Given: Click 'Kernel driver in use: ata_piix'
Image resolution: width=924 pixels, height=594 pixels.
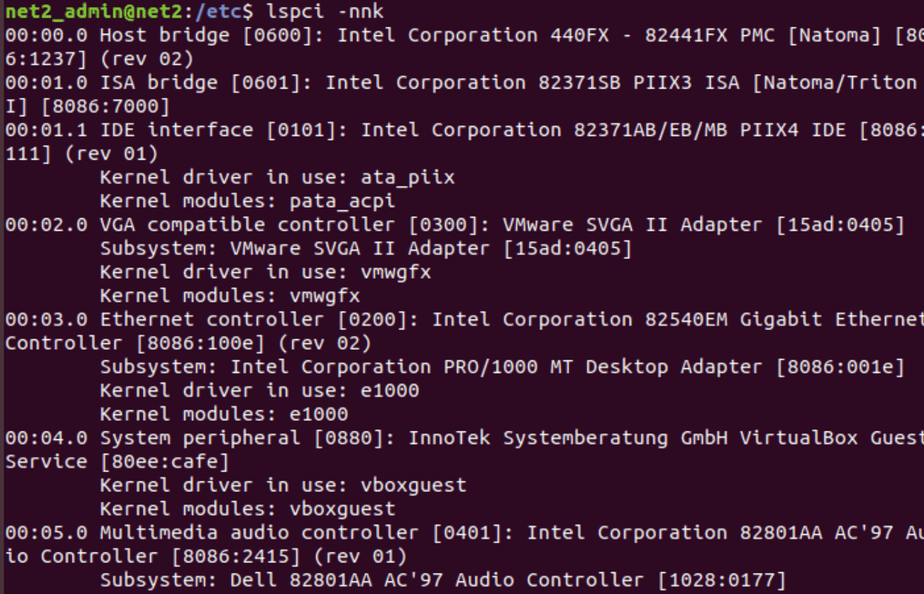Looking at the screenshot, I should coord(277,177).
